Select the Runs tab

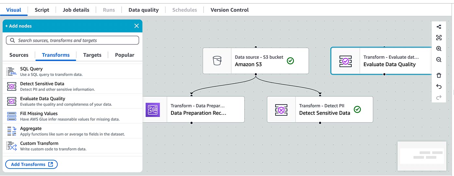(109, 10)
